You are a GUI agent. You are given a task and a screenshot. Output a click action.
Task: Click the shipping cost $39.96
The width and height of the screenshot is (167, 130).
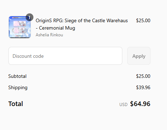143,87
